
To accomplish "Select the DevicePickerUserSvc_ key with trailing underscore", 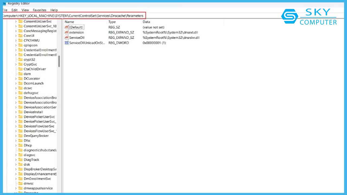I will [x=40, y=121].
